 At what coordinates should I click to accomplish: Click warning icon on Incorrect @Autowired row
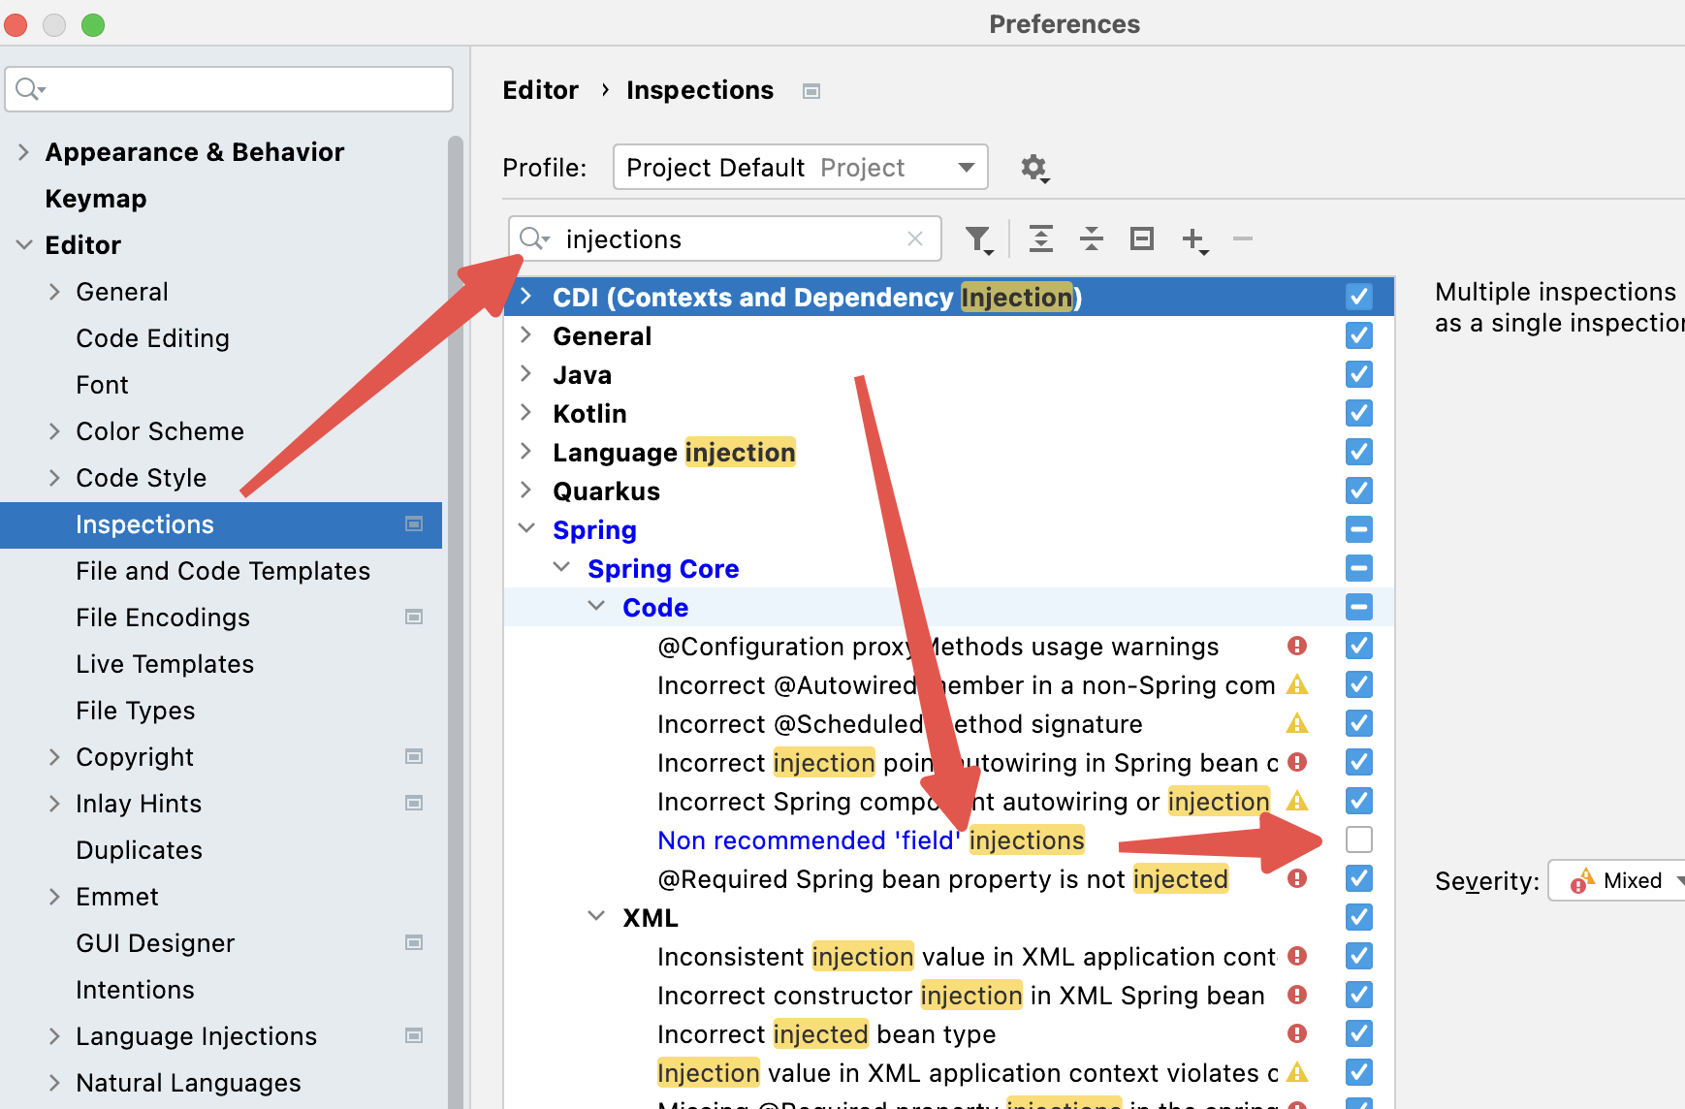click(1297, 684)
